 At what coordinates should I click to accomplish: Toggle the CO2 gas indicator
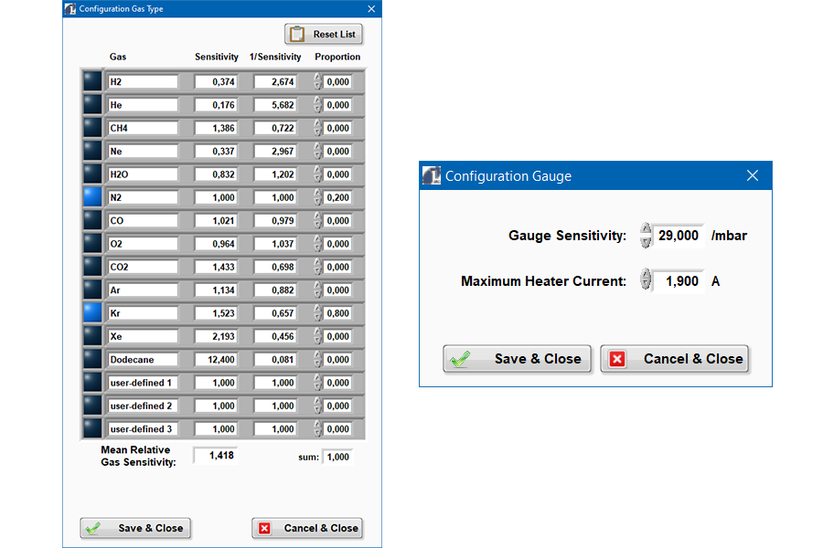(x=92, y=267)
